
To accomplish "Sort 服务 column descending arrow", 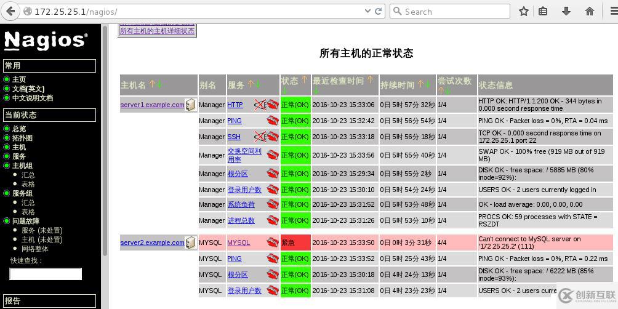I will [258, 84].
